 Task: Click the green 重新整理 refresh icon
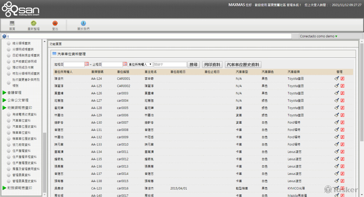[x=33, y=23]
